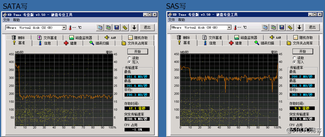Select 读取 radio button in SAS window
Image resolution: width=325 pixels, height=137 pixels.
coord(294,58)
